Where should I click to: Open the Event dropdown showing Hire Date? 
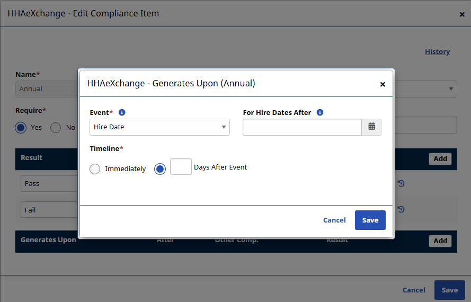pyautogui.click(x=159, y=127)
